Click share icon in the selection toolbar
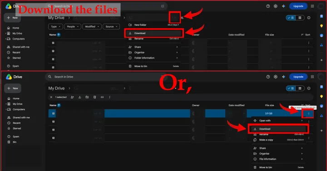The height and width of the screenshot is (171, 327). 72,97
